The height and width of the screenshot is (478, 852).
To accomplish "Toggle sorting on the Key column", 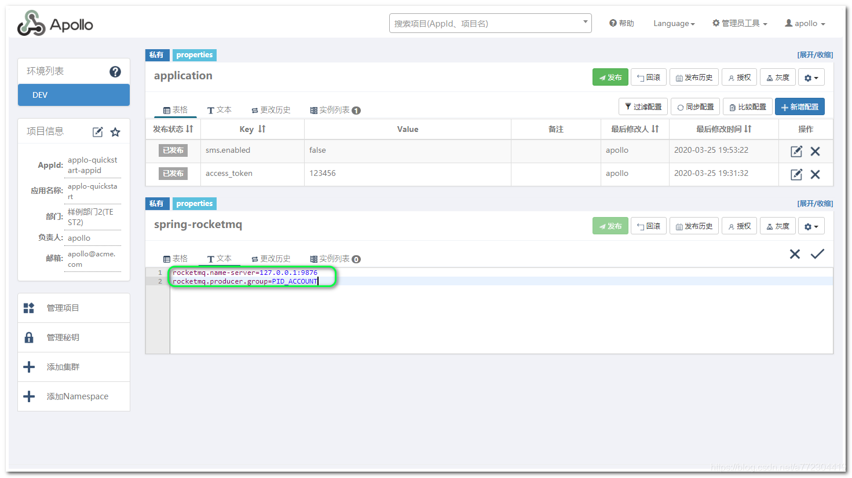I will 252,129.
